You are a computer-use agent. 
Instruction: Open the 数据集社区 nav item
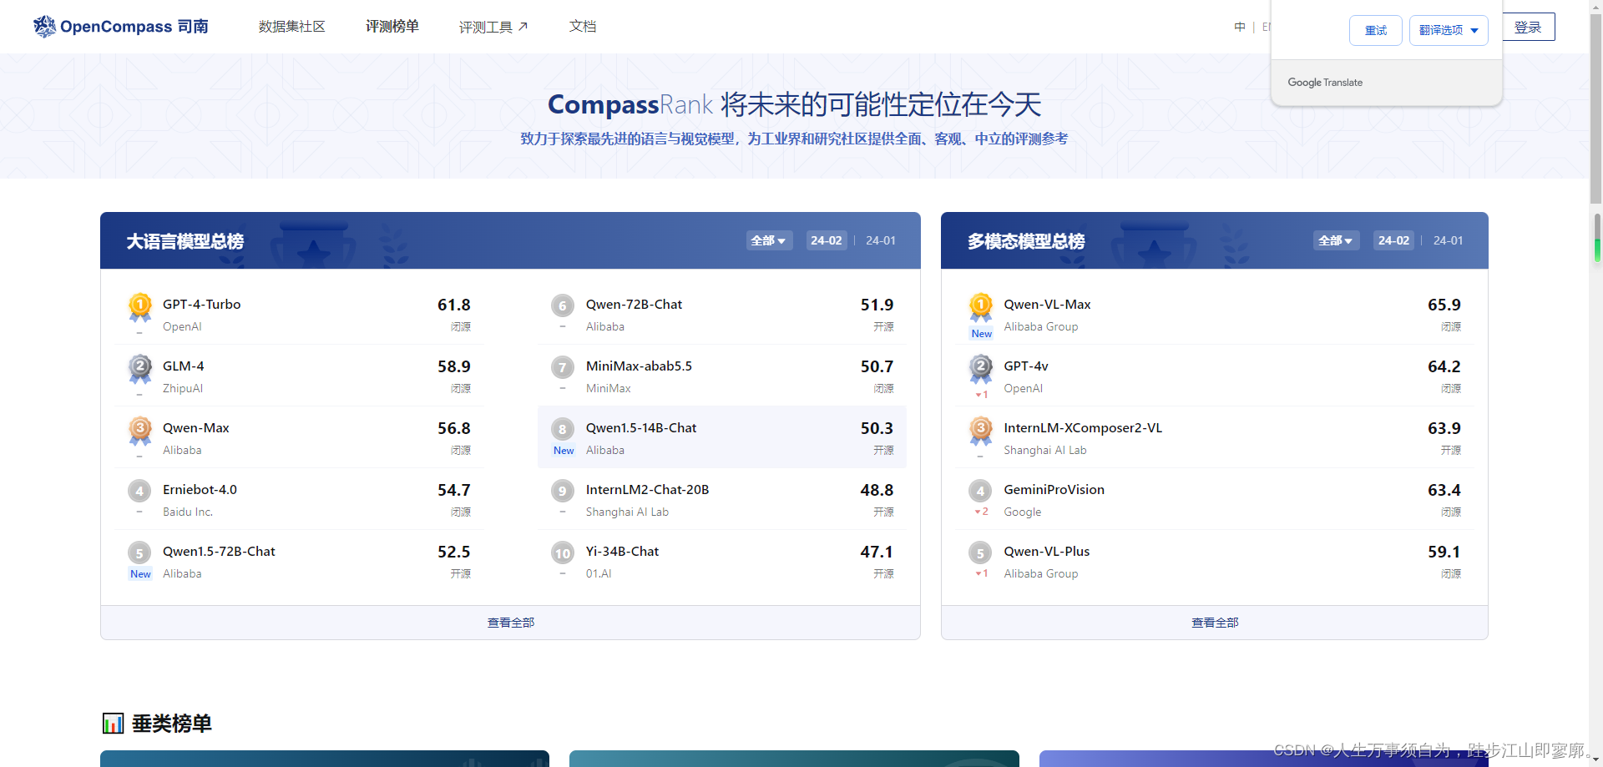(292, 27)
